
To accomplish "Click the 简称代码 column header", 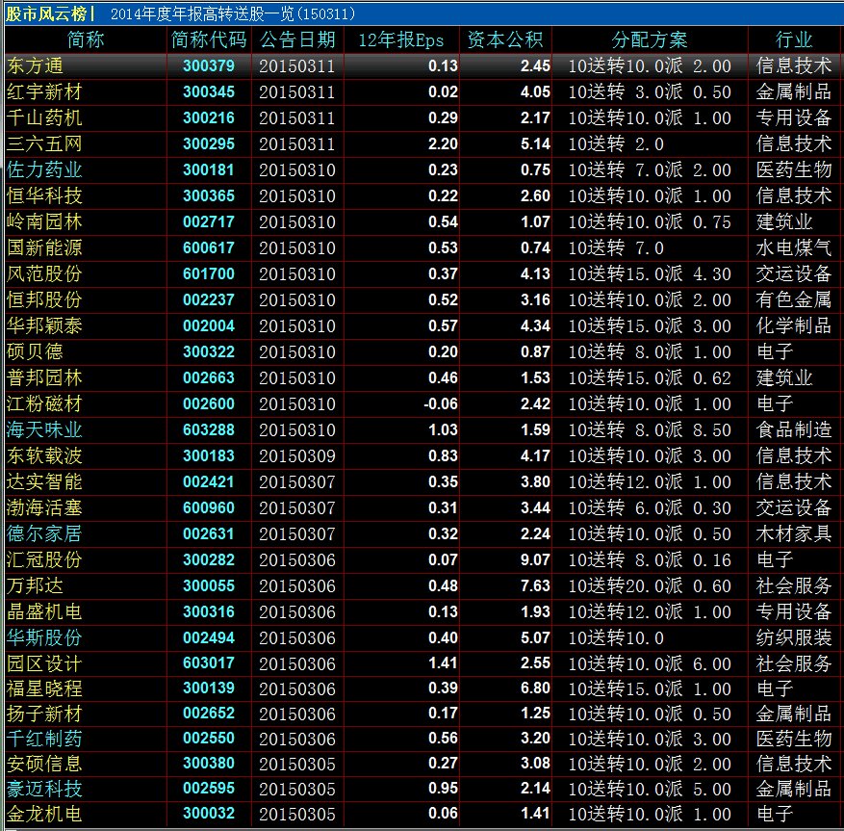I will pyautogui.click(x=209, y=40).
